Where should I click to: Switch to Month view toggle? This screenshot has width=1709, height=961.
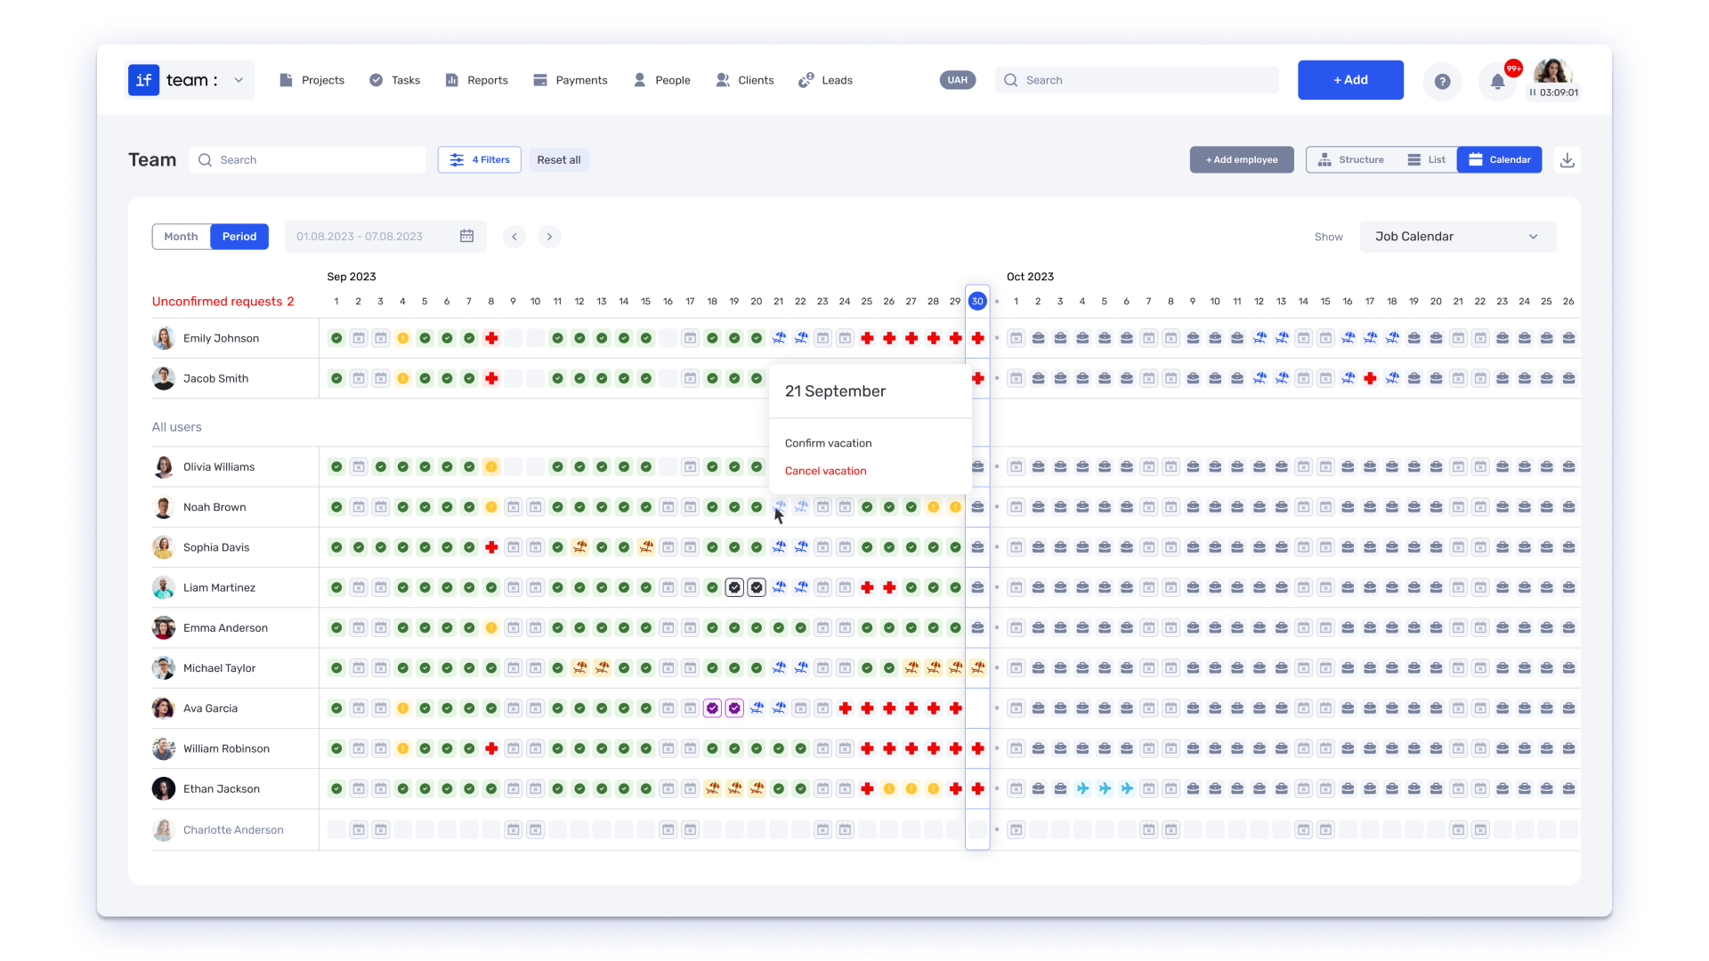click(181, 237)
